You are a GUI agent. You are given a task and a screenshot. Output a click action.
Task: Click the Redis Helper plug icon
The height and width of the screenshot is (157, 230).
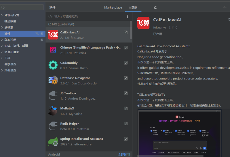pyautogui.click(x=53, y=126)
